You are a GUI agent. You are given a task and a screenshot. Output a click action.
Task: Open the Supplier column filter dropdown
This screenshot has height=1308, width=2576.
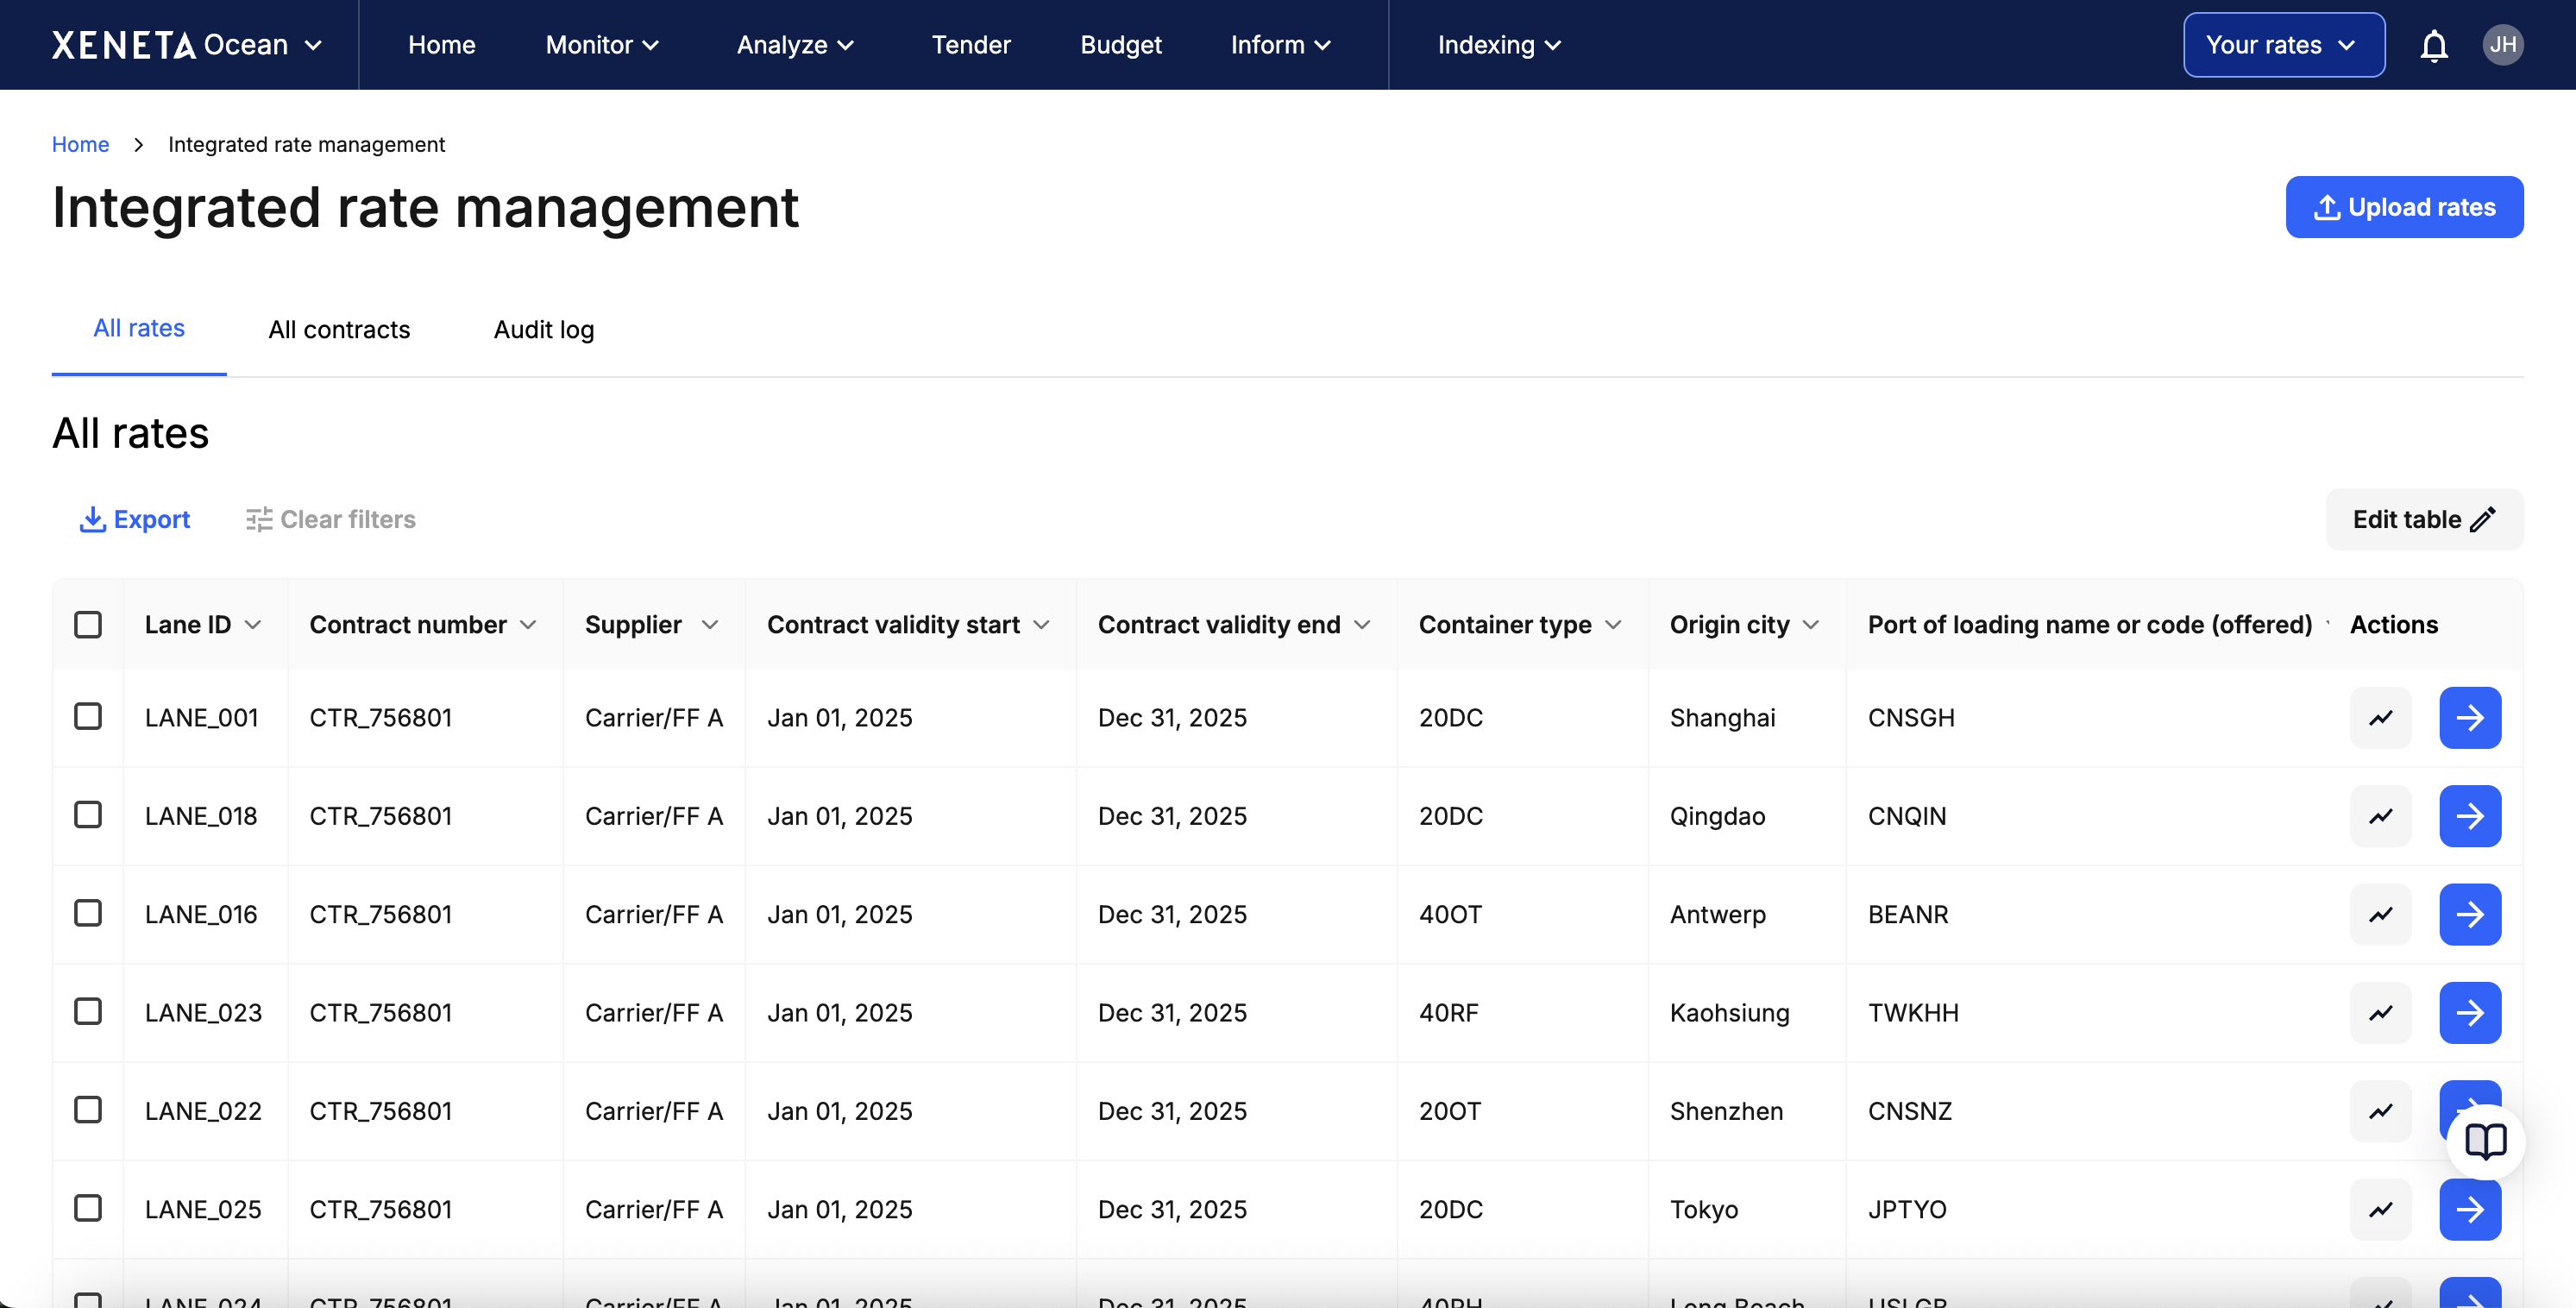coord(710,625)
